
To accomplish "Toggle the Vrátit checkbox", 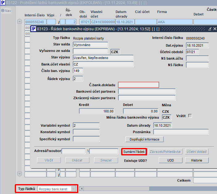I will coord(190,116).
